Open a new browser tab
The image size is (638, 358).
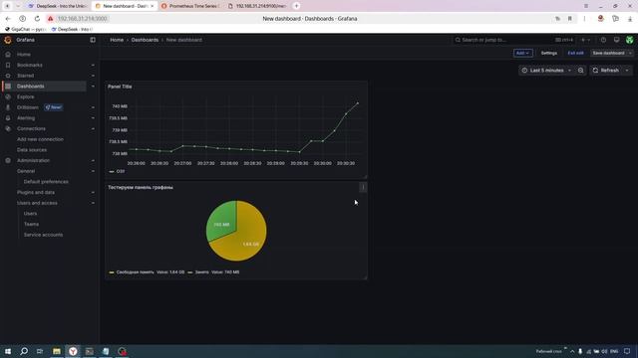tap(297, 6)
